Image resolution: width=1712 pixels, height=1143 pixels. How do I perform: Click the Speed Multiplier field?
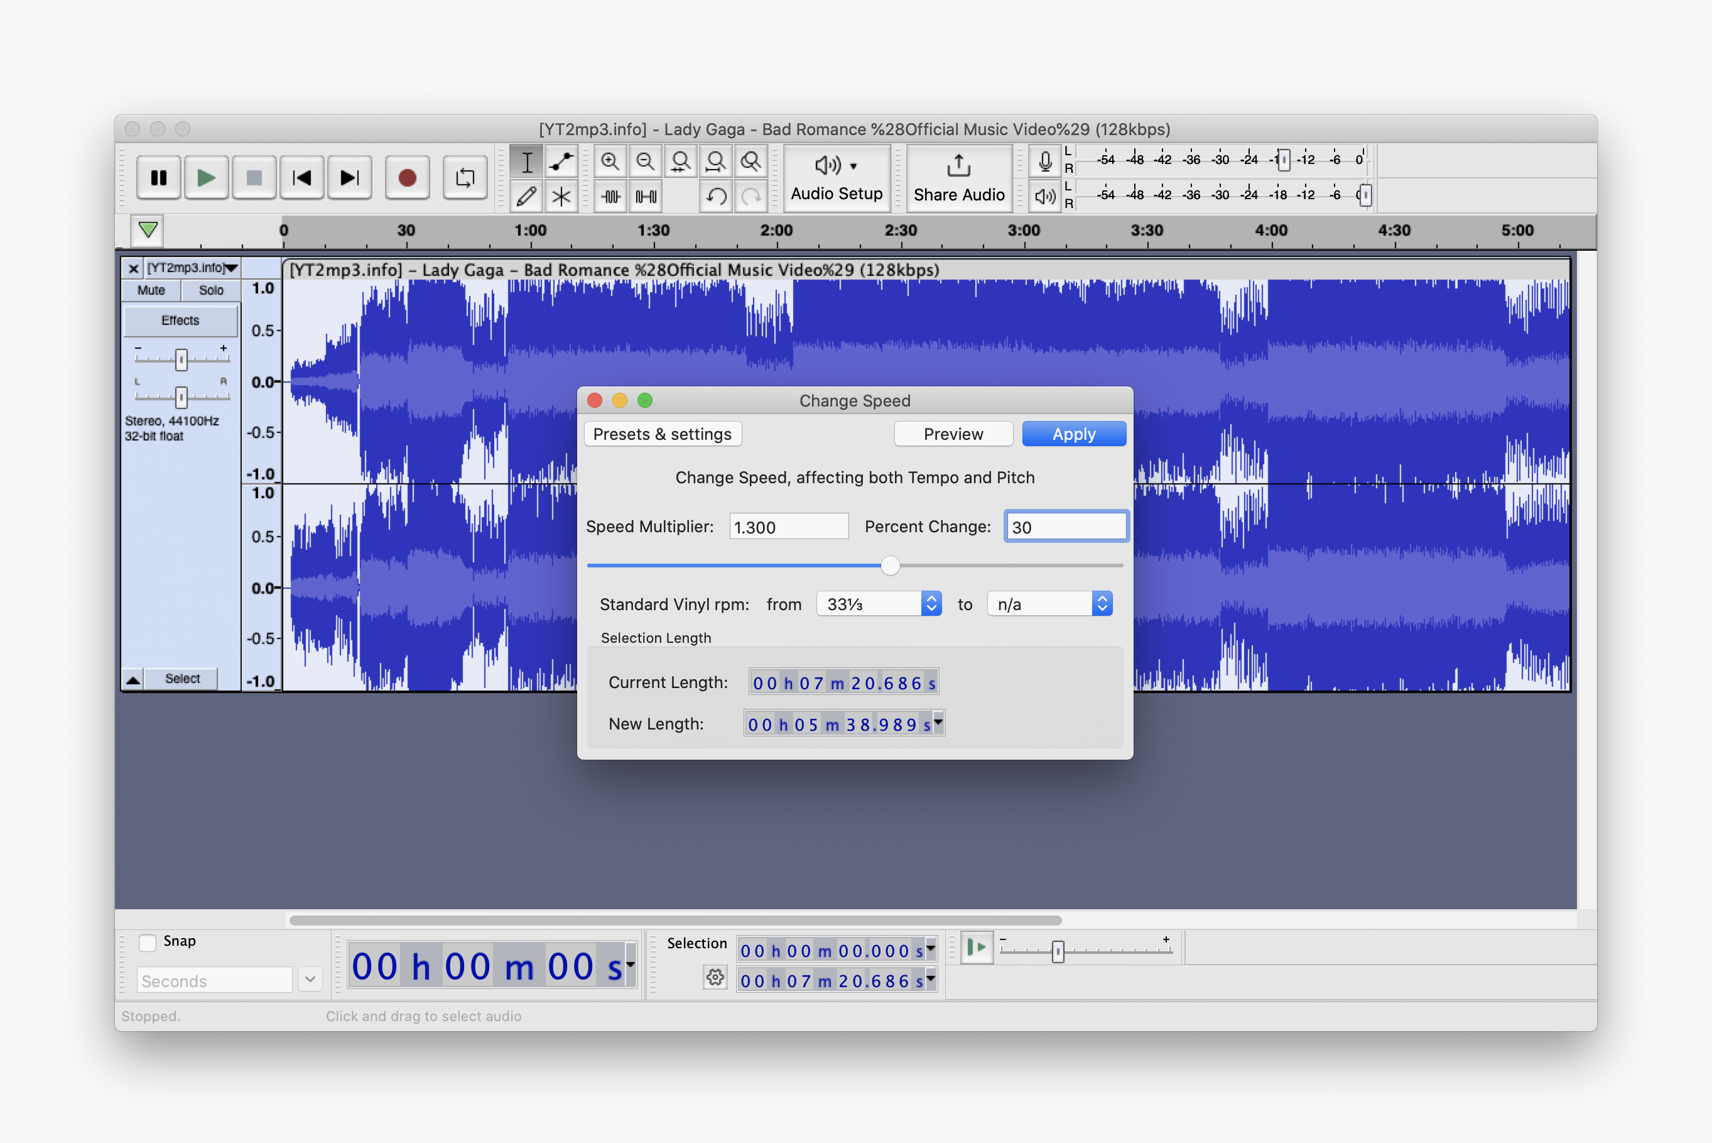789,527
